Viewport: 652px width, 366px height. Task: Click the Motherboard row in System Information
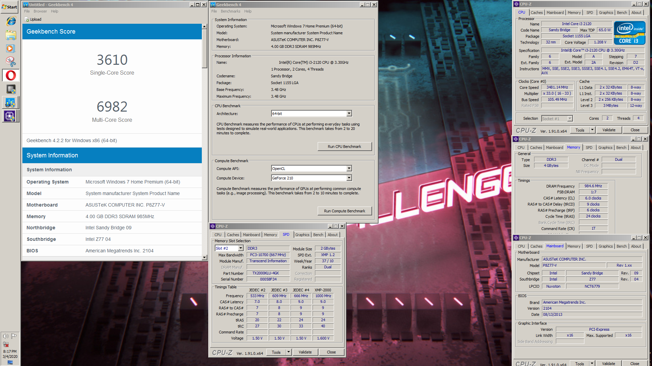[x=112, y=205]
